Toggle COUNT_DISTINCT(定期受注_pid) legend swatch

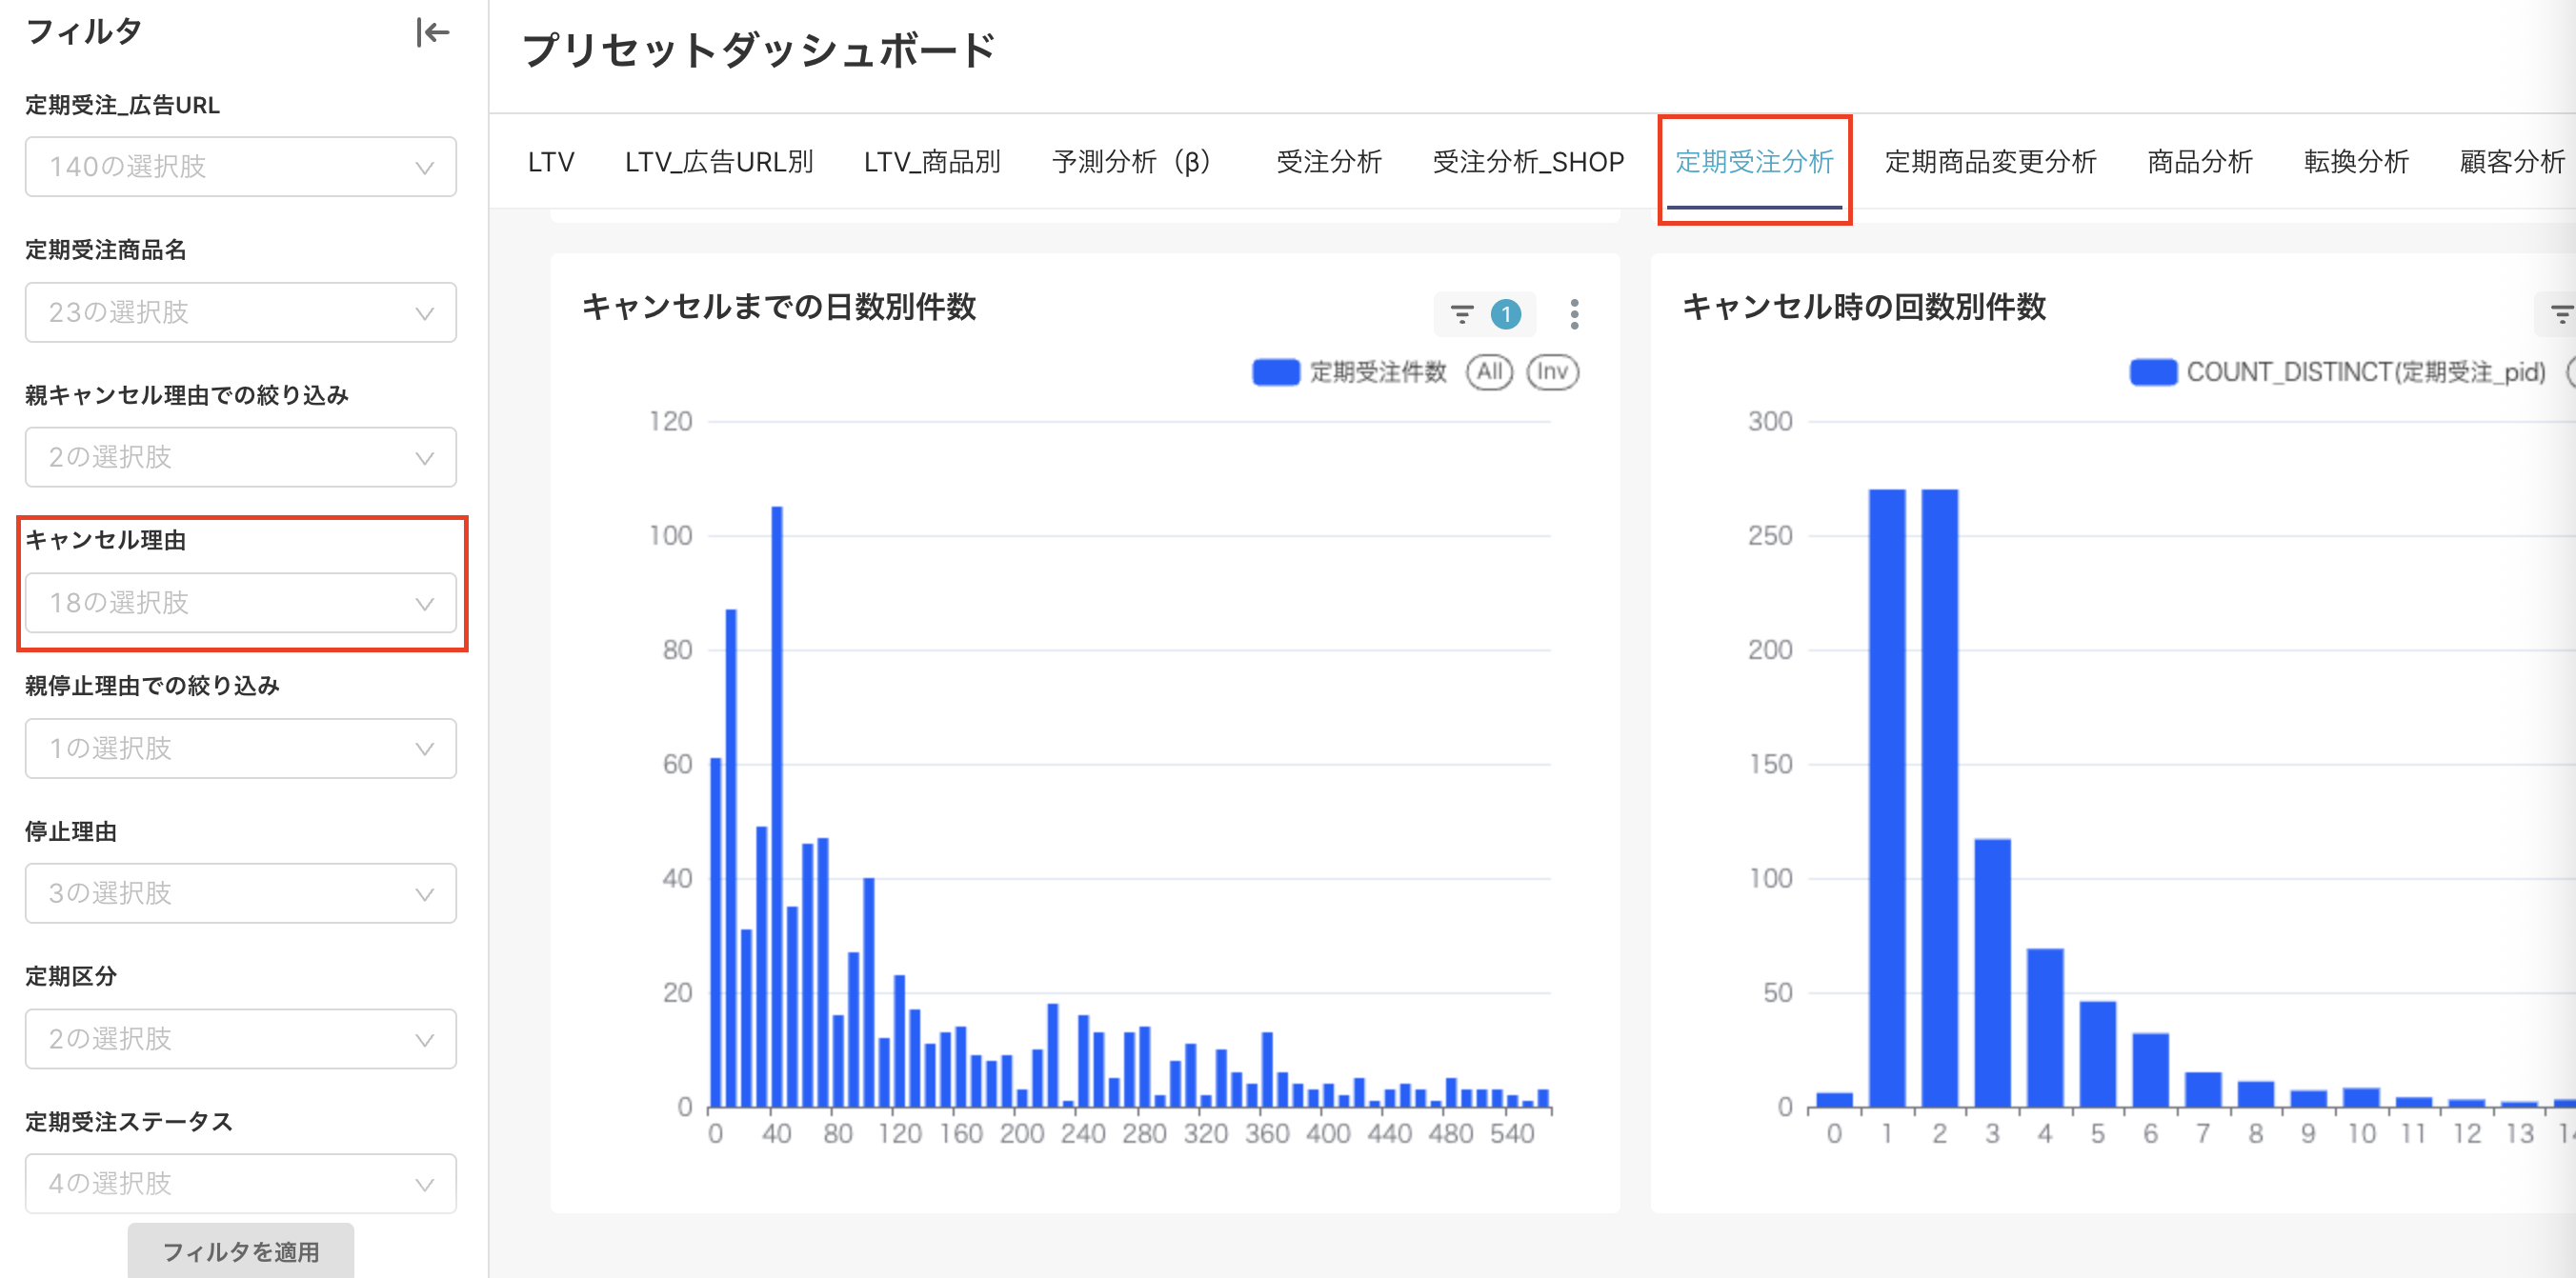pos(2153,372)
